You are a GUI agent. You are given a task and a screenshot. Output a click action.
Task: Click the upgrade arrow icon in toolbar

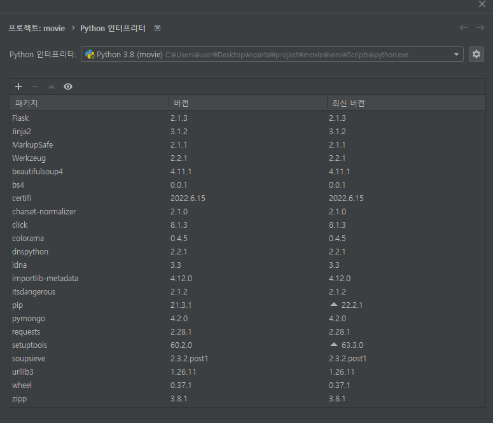point(52,87)
